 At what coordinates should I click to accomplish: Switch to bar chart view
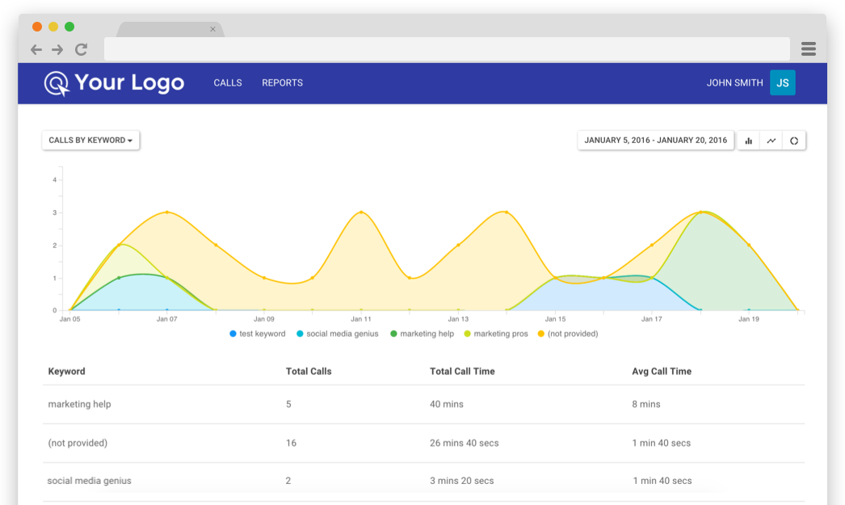(x=748, y=141)
